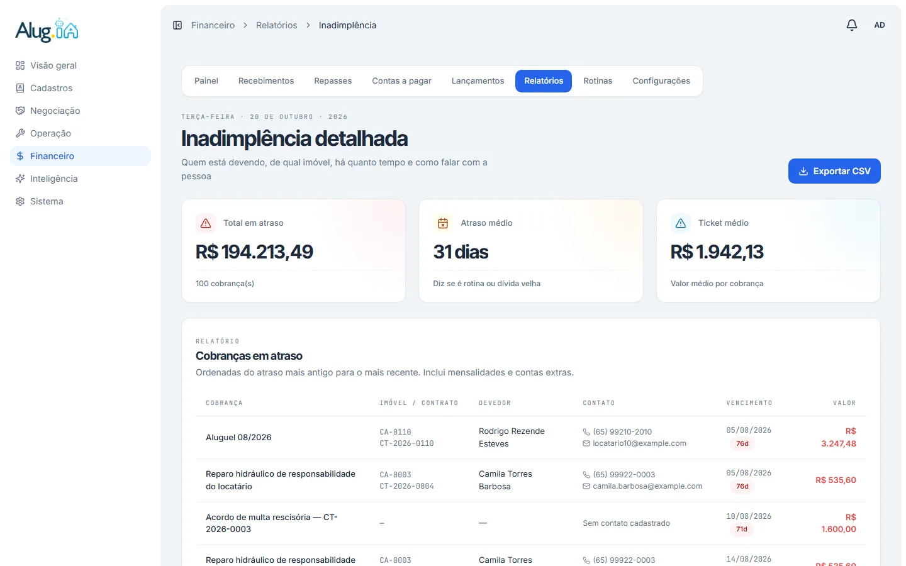Click the Financeiro dollar icon

click(20, 156)
